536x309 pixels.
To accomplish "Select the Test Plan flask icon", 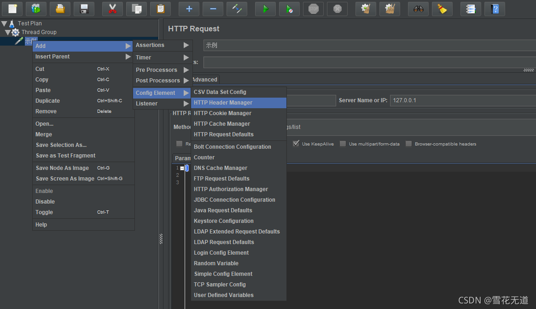I will pos(12,23).
